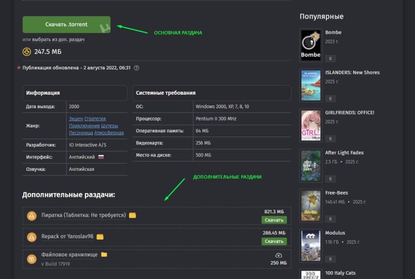415x279 pixels.
Task: Click the folder icon next to Пиратка
Action: point(132,215)
